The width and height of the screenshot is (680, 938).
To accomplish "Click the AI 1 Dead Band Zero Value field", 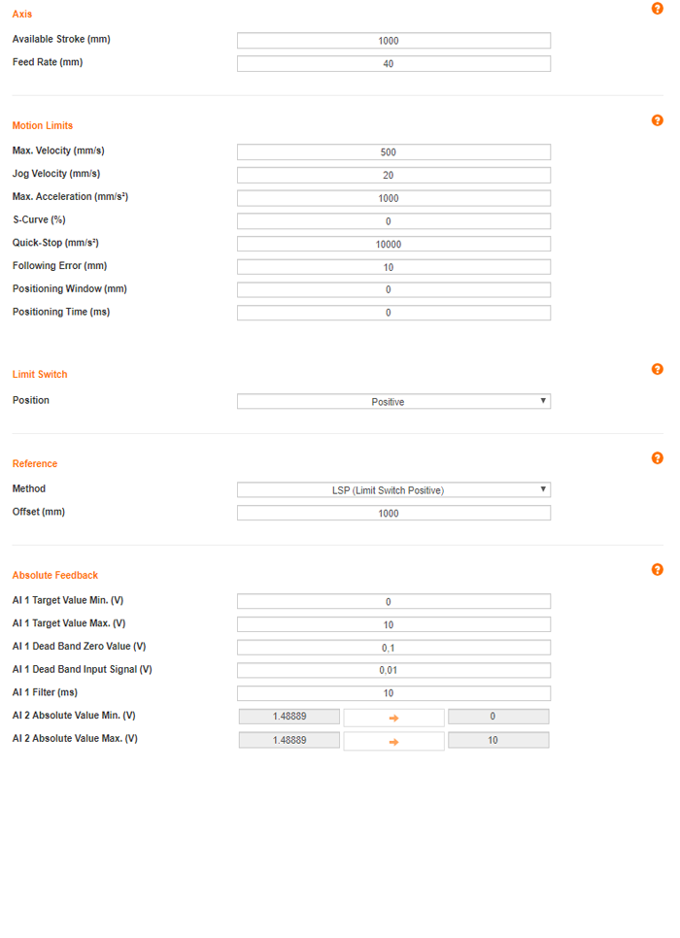I will pyautogui.click(x=393, y=648).
